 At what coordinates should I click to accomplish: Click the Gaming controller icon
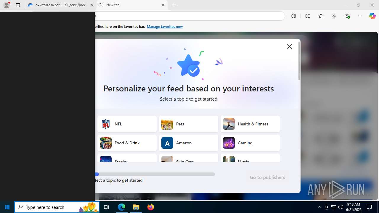(x=229, y=143)
